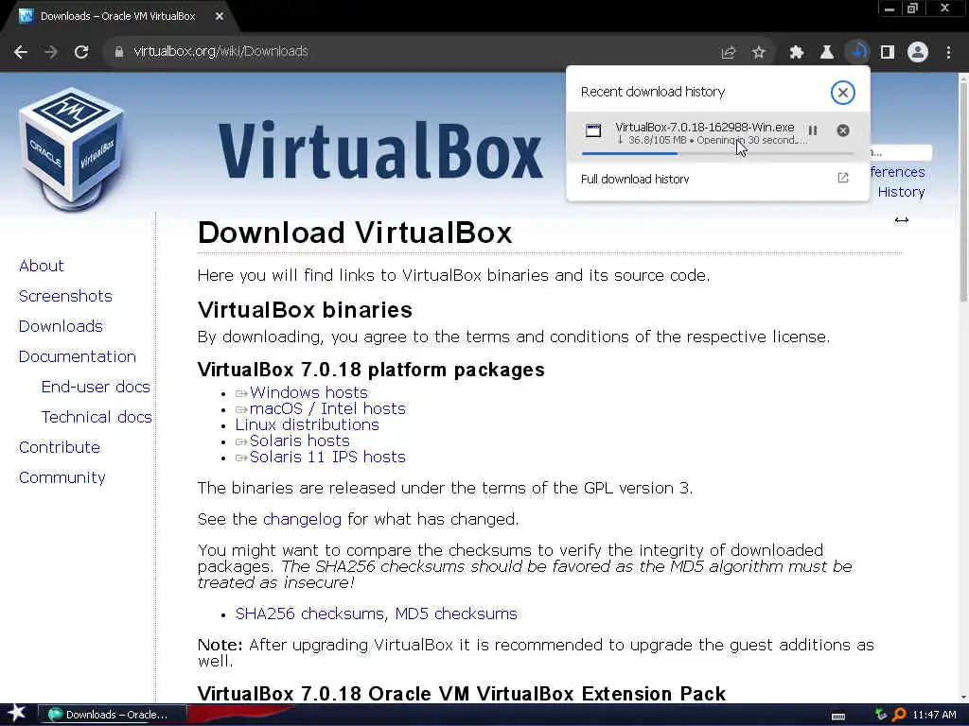
Task: Open the taskbar star start menu
Action: [17, 714]
